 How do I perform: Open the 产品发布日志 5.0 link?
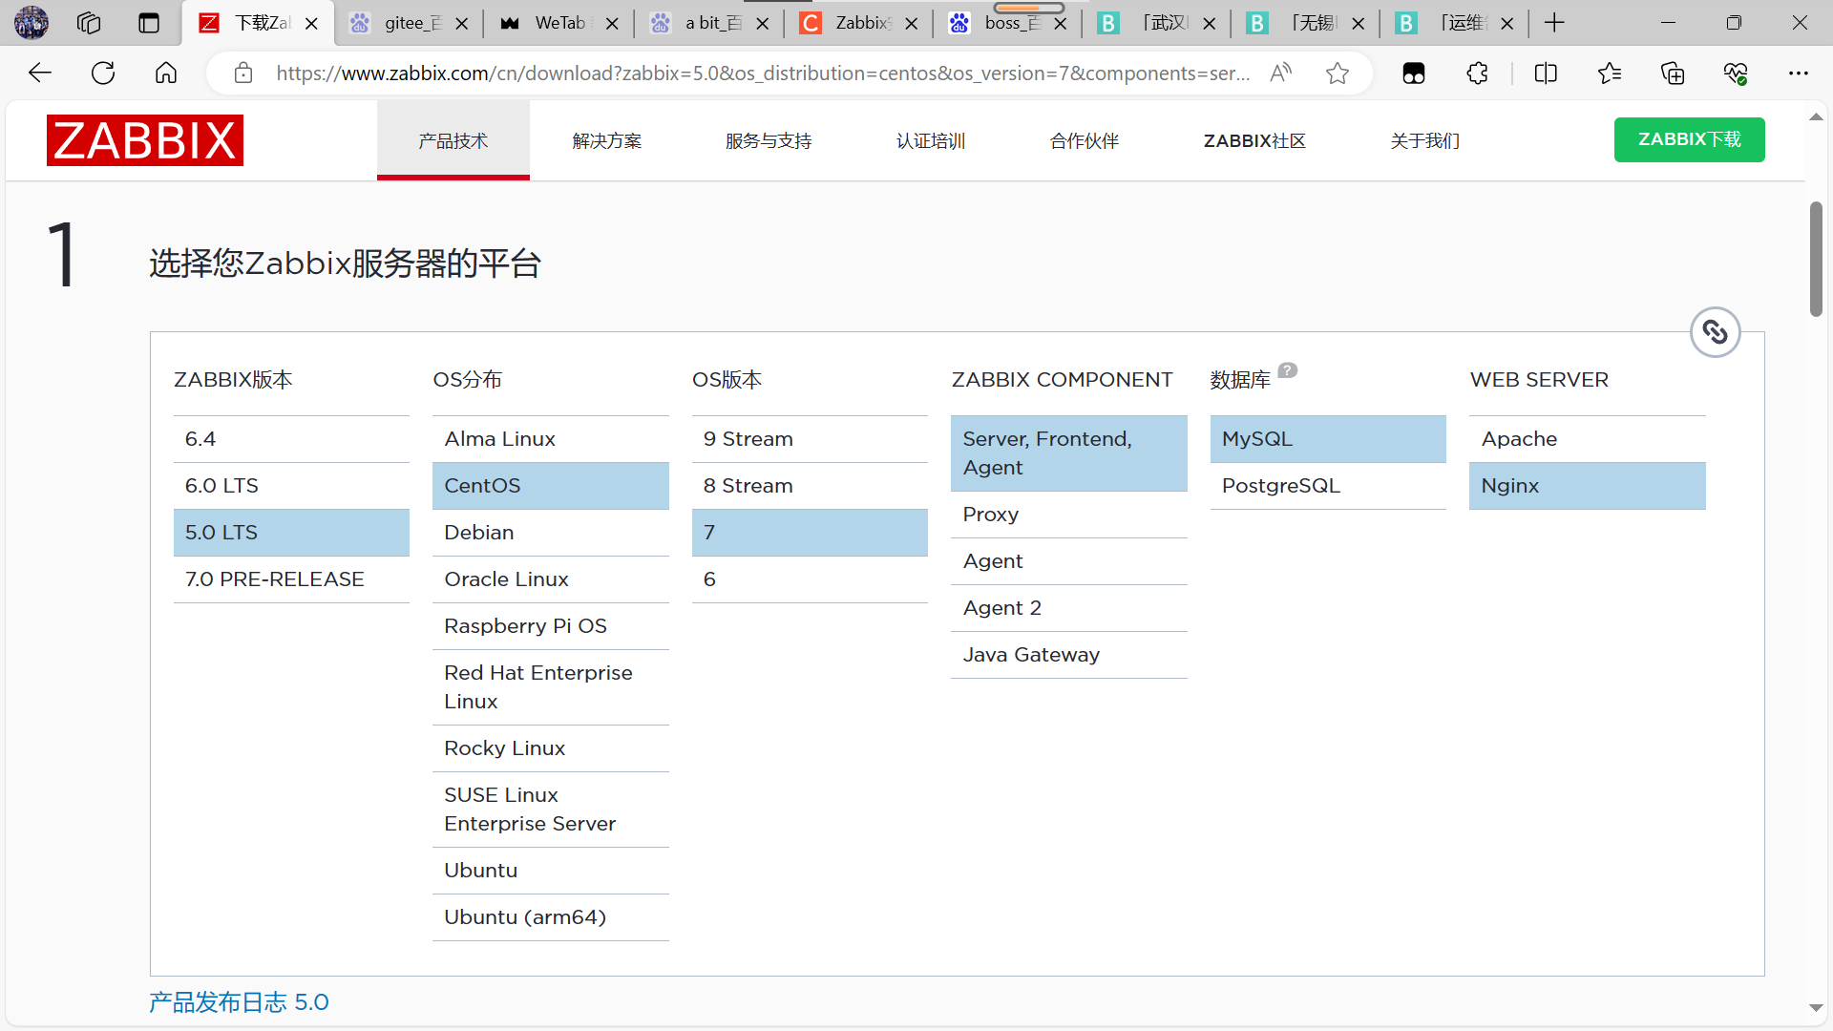238,1001
